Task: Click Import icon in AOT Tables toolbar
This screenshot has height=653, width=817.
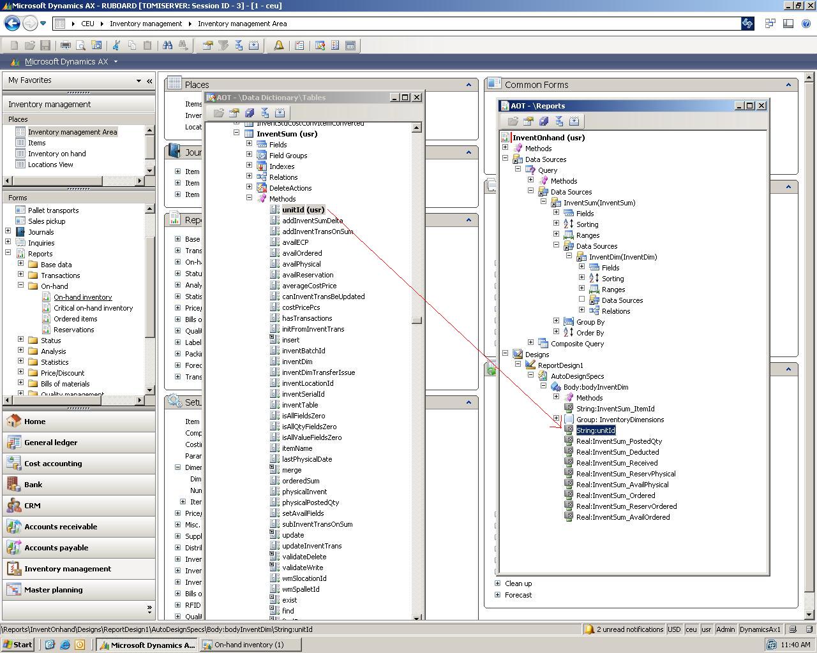Action: click(x=265, y=113)
